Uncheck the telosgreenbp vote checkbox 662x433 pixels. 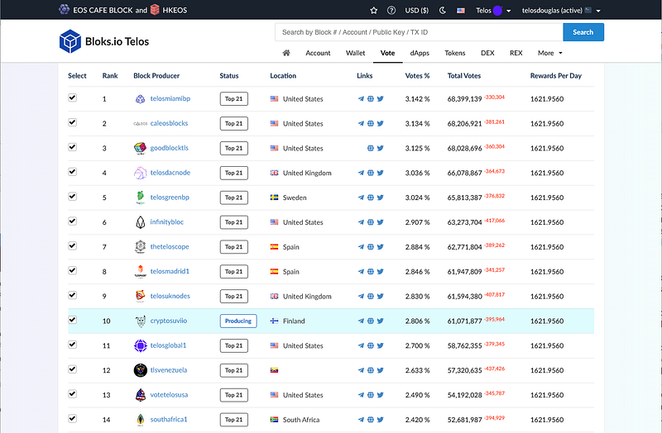(x=73, y=197)
